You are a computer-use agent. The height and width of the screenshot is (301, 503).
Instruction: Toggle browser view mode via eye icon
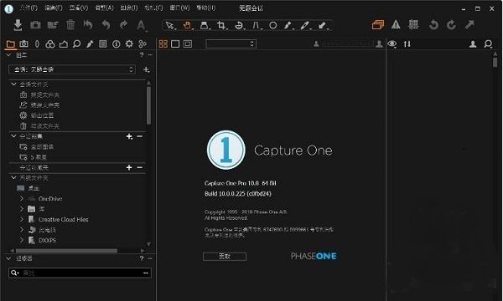pos(392,43)
